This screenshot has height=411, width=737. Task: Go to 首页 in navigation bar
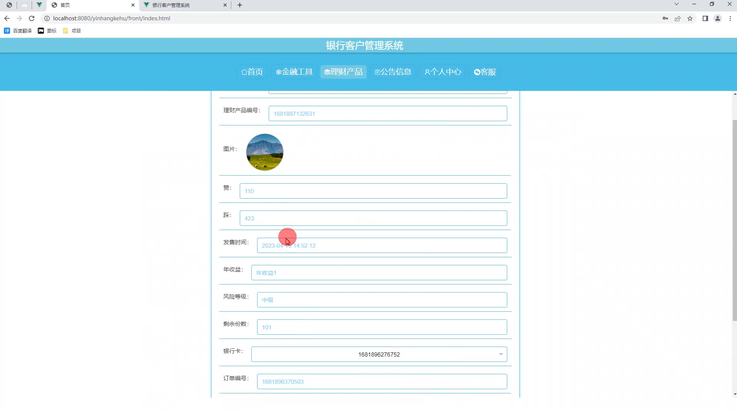[252, 72]
